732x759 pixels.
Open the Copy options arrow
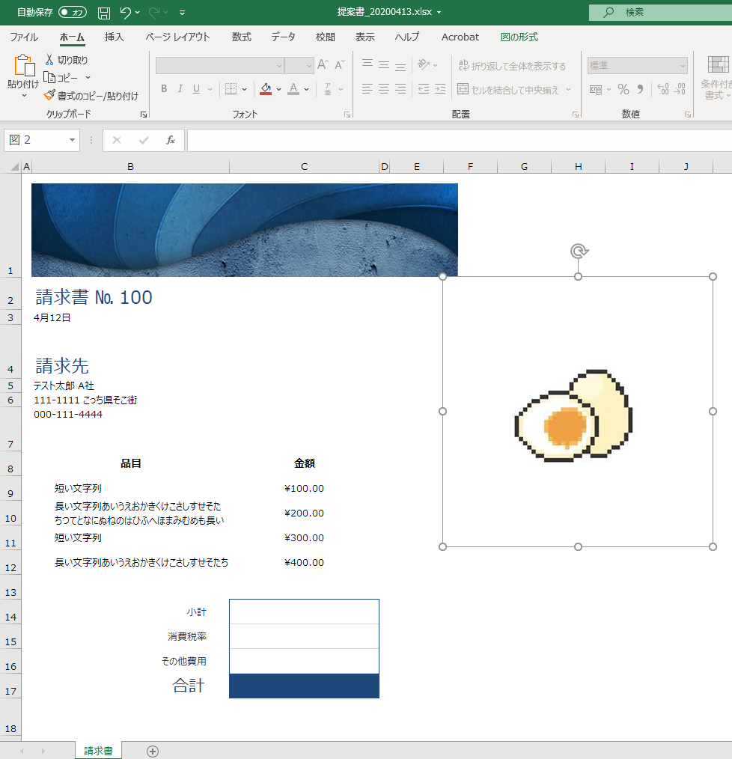[88, 77]
